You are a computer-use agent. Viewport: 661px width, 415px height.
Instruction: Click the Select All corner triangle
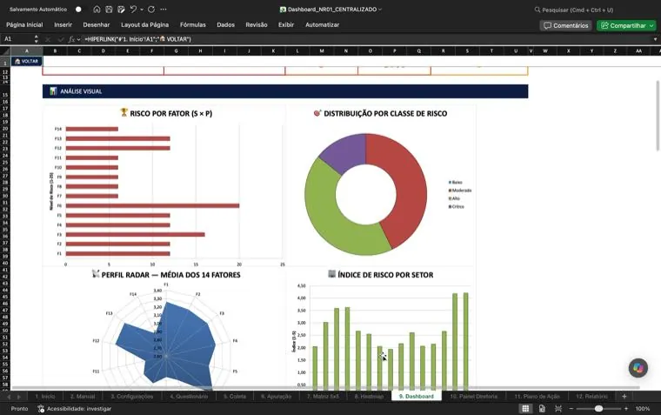point(5,51)
